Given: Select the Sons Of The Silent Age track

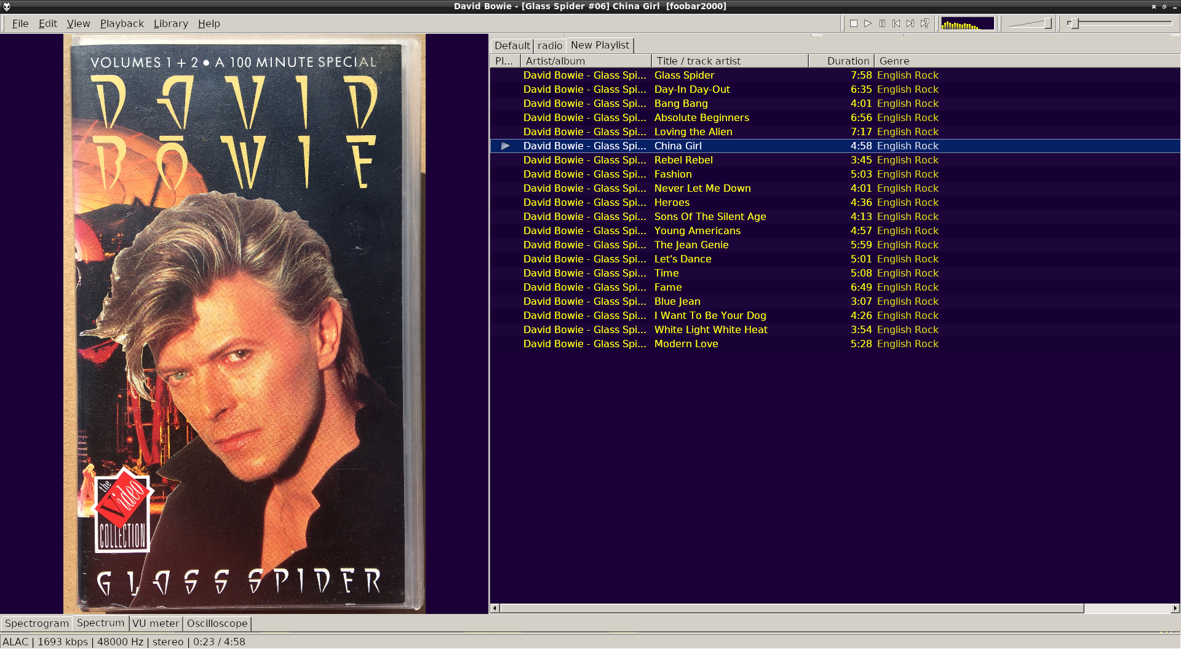Looking at the screenshot, I should (x=710, y=216).
